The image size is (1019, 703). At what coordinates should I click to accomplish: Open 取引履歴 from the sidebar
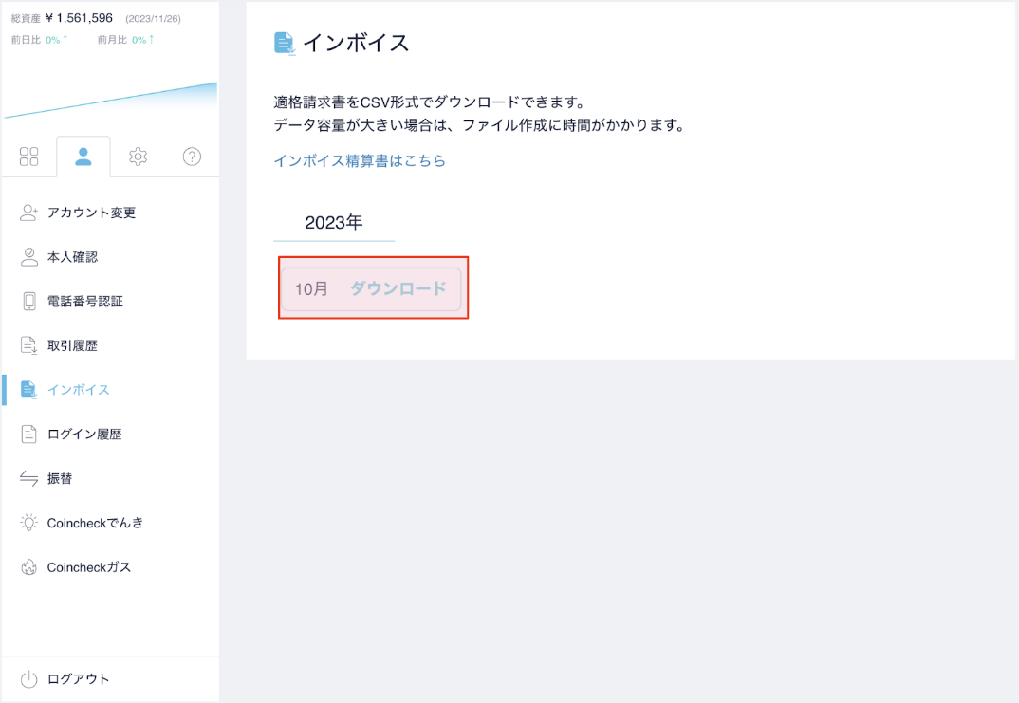pyautogui.click(x=72, y=346)
